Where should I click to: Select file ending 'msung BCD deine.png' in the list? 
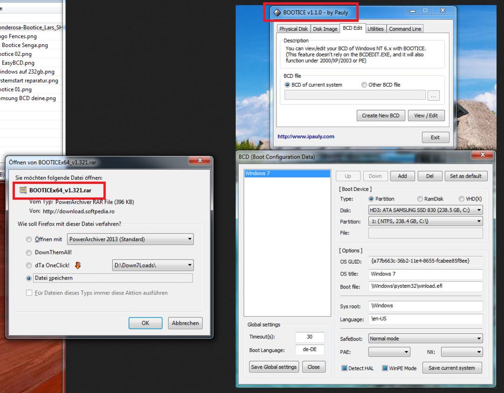[x=28, y=98]
